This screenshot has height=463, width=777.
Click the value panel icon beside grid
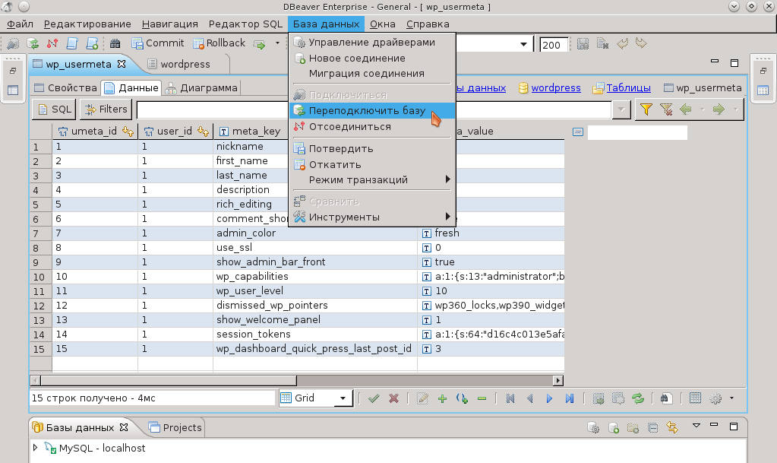pyautogui.click(x=578, y=132)
